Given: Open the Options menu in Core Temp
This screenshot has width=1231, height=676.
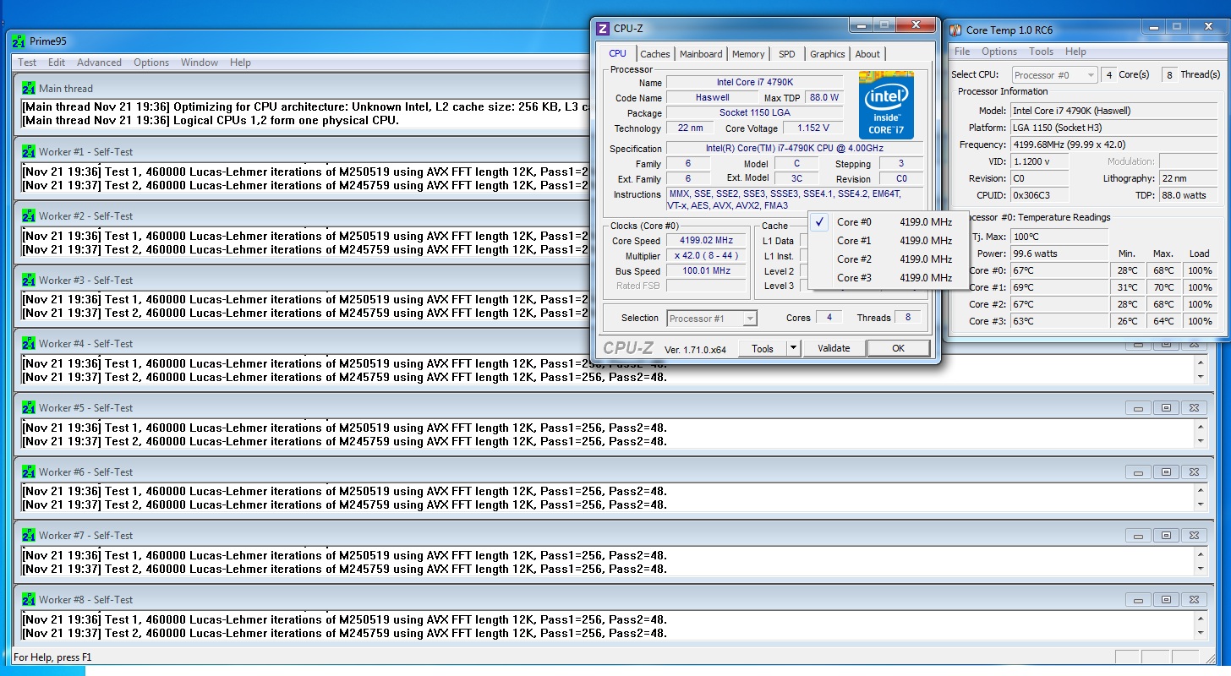Looking at the screenshot, I should click(x=999, y=52).
